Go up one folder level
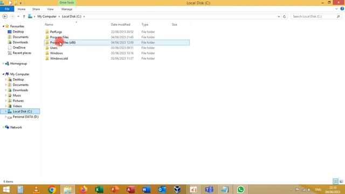This screenshot has height=194, width=345. tap(24, 17)
